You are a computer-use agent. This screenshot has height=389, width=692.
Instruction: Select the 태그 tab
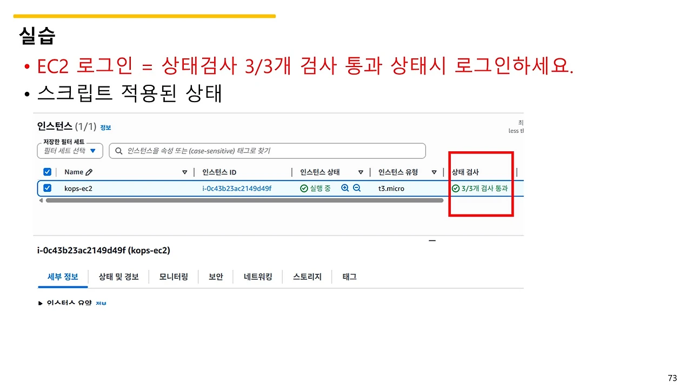[349, 277]
